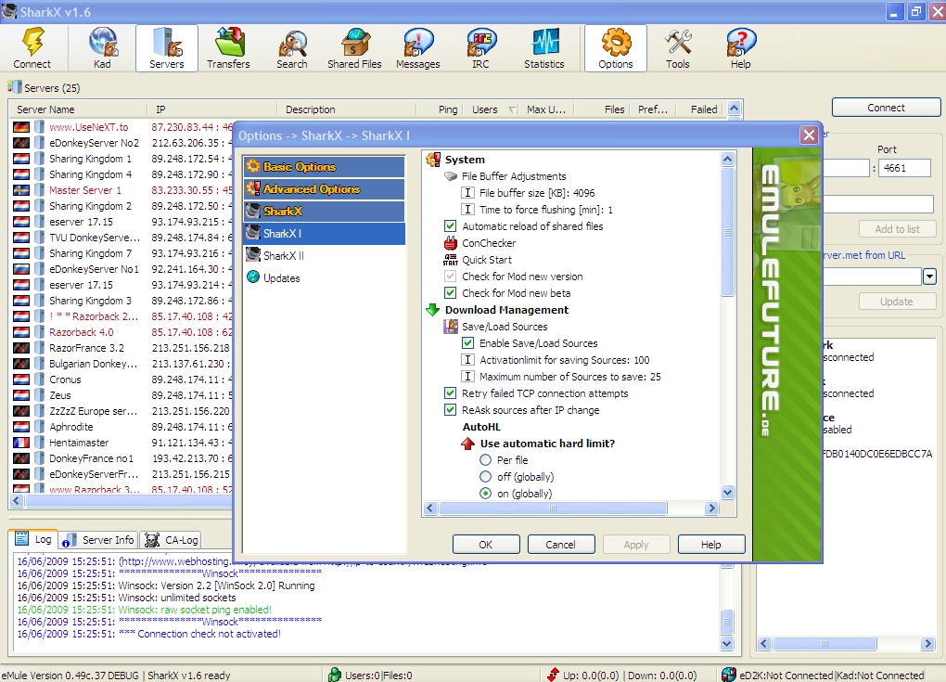Click the Port input field
Image resolution: width=946 pixels, height=682 pixels.
(903, 168)
